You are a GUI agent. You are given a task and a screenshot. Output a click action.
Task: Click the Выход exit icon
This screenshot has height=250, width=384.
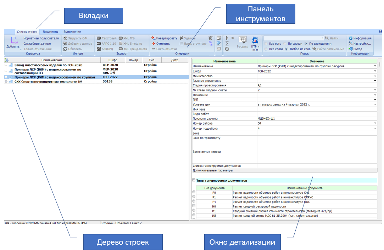click(x=350, y=49)
